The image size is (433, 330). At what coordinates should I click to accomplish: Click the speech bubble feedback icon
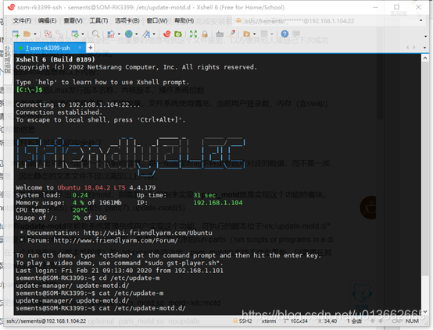click(296, 34)
